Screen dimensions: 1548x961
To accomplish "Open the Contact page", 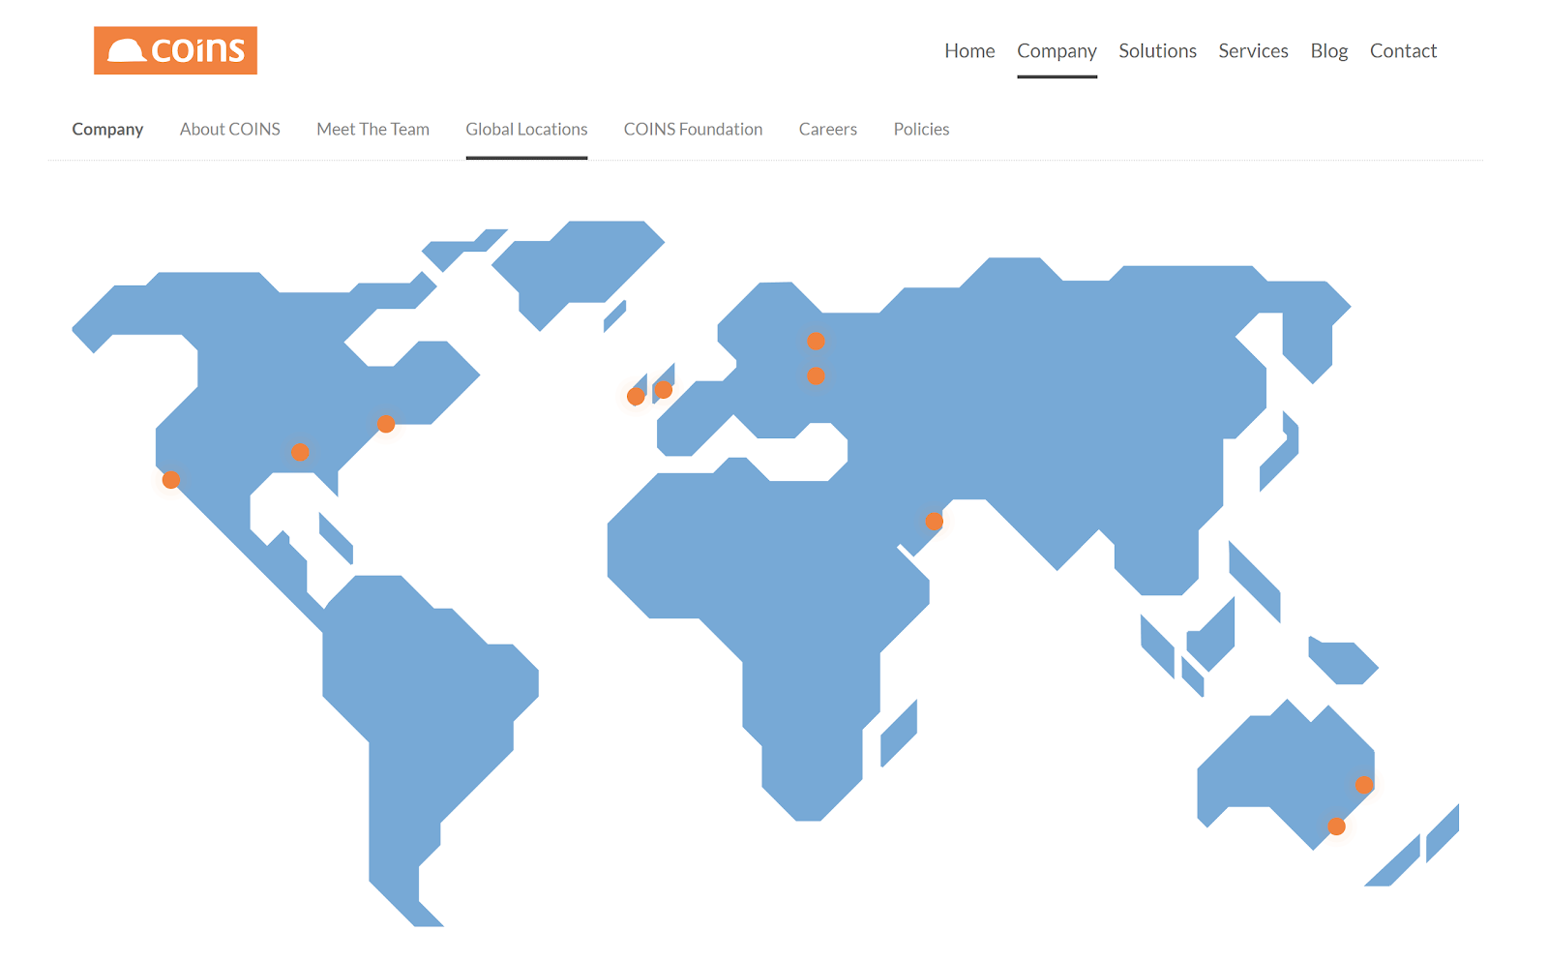I will pyautogui.click(x=1403, y=51).
